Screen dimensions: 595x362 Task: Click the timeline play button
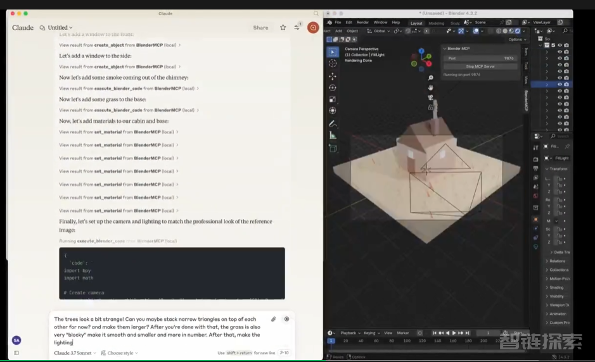[454, 333]
